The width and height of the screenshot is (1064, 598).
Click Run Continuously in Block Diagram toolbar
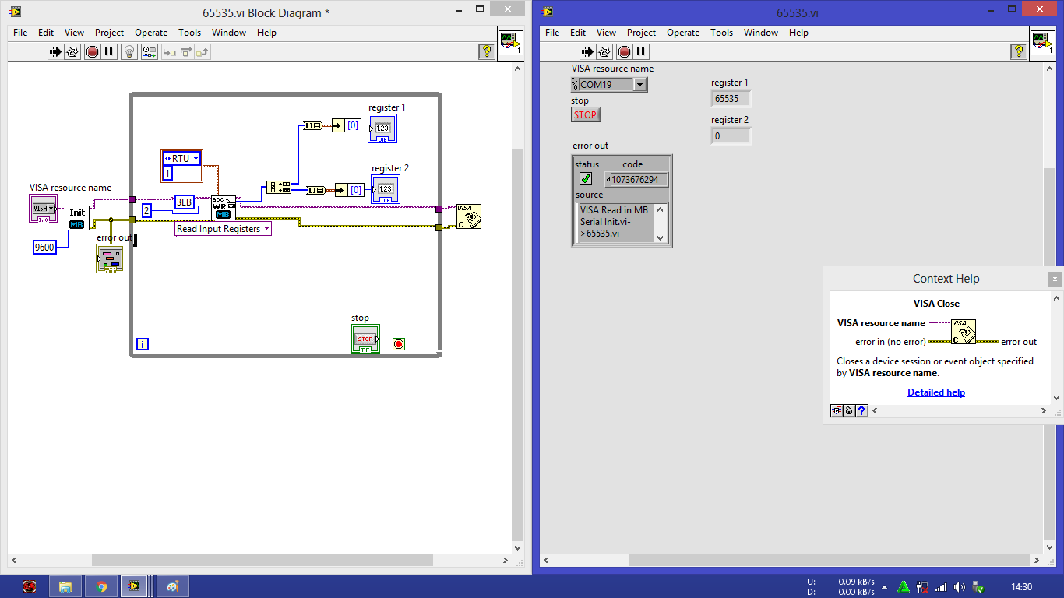pos(72,52)
